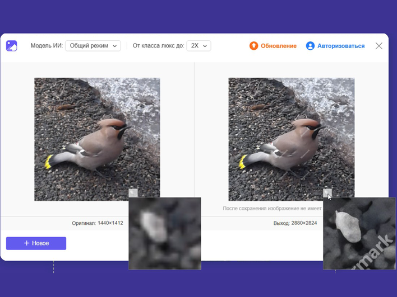Click the Обновление link
The image size is (397, 297).
279,46
